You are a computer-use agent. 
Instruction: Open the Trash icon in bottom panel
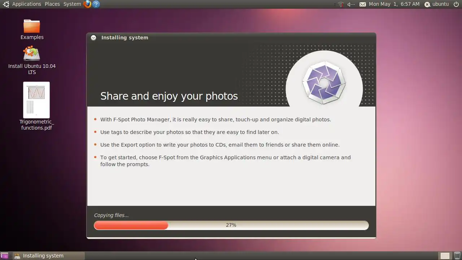tap(457, 256)
